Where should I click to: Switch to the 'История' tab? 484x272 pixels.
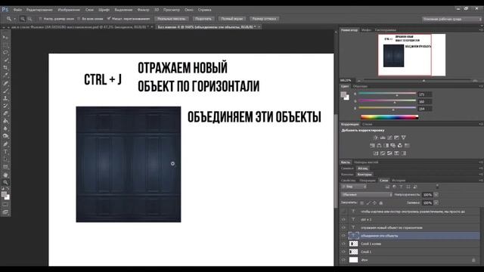coord(399,181)
